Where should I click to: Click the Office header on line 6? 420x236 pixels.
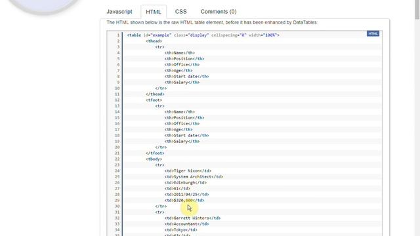[182, 65]
